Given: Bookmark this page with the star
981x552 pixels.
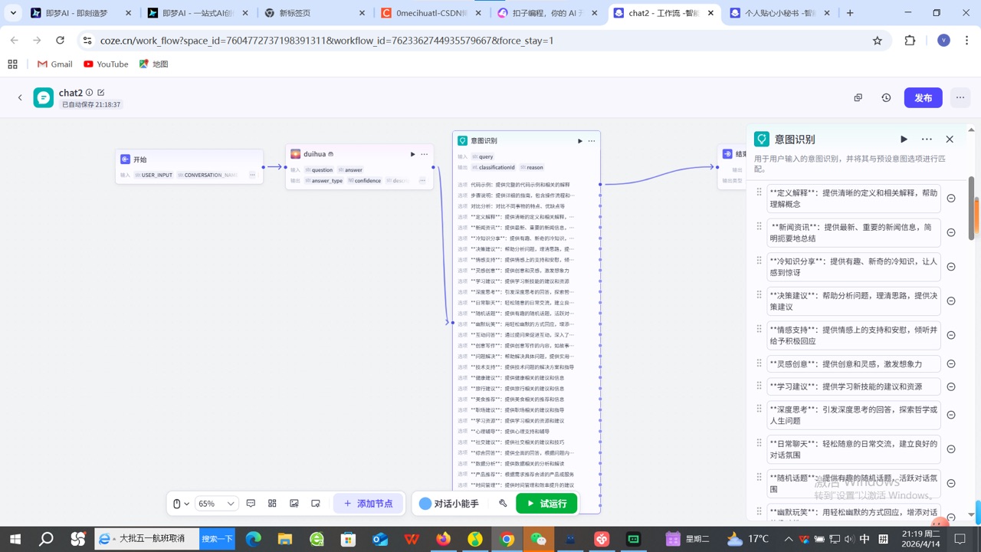Looking at the screenshot, I should (x=878, y=41).
